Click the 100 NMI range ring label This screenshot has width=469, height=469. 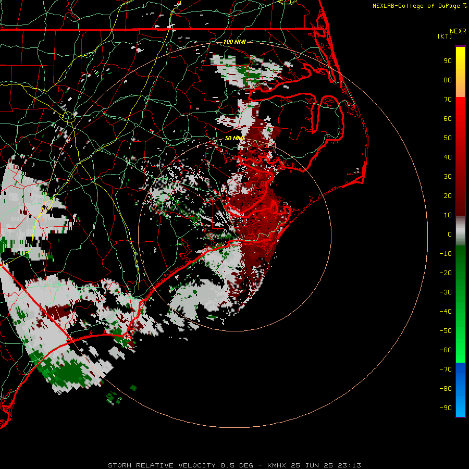click(x=234, y=42)
